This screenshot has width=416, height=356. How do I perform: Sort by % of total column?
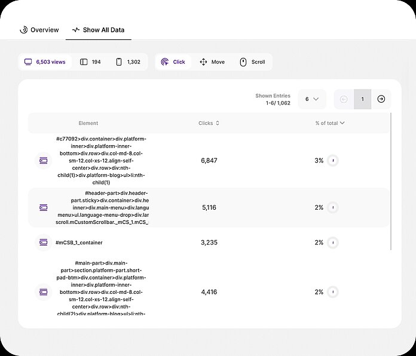point(330,124)
